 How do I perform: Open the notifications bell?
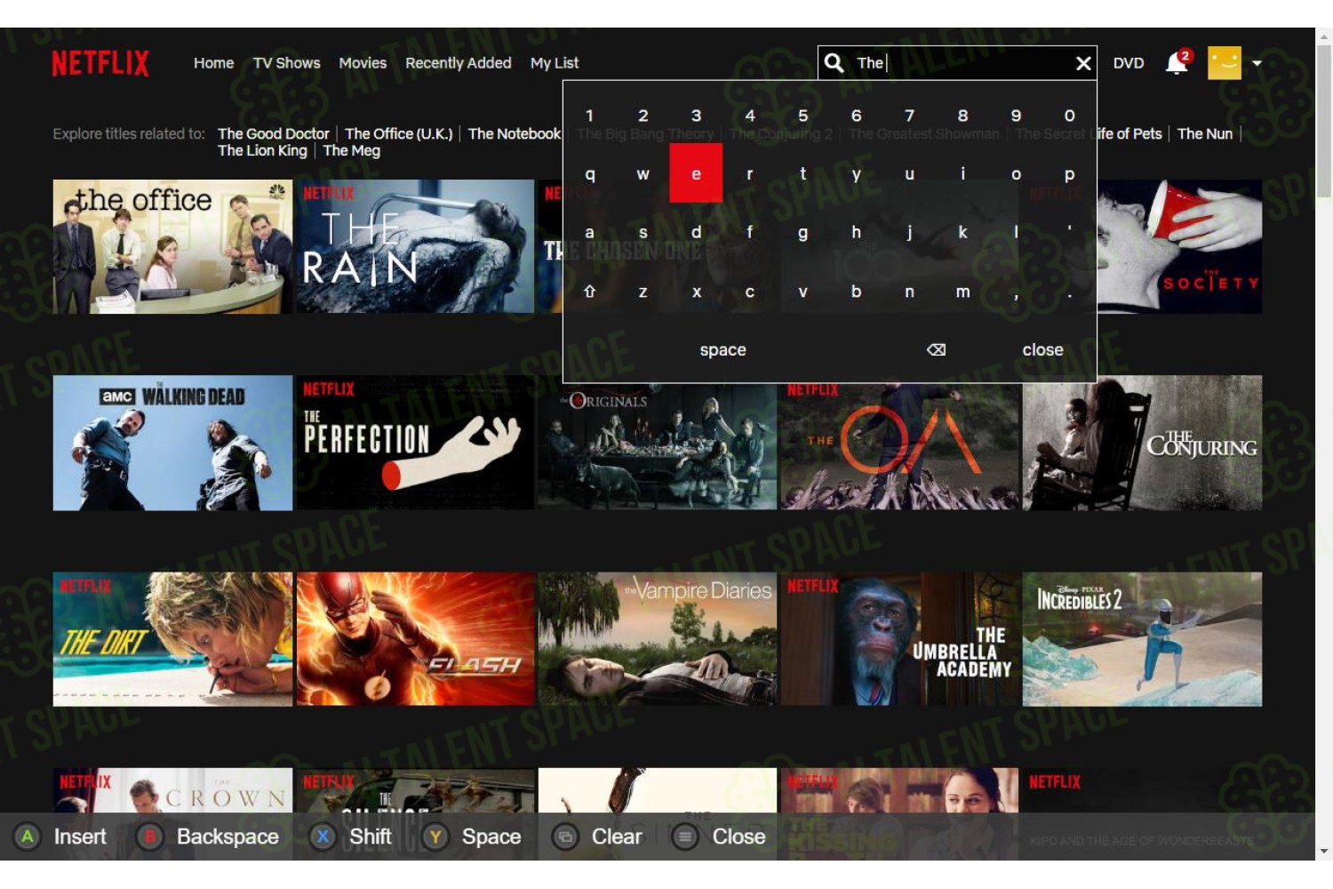(x=1177, y=62)
